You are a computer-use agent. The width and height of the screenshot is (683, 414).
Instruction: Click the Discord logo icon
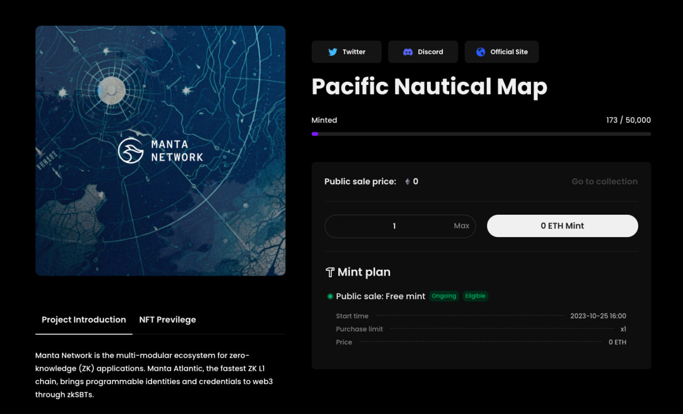coord(408,52)
